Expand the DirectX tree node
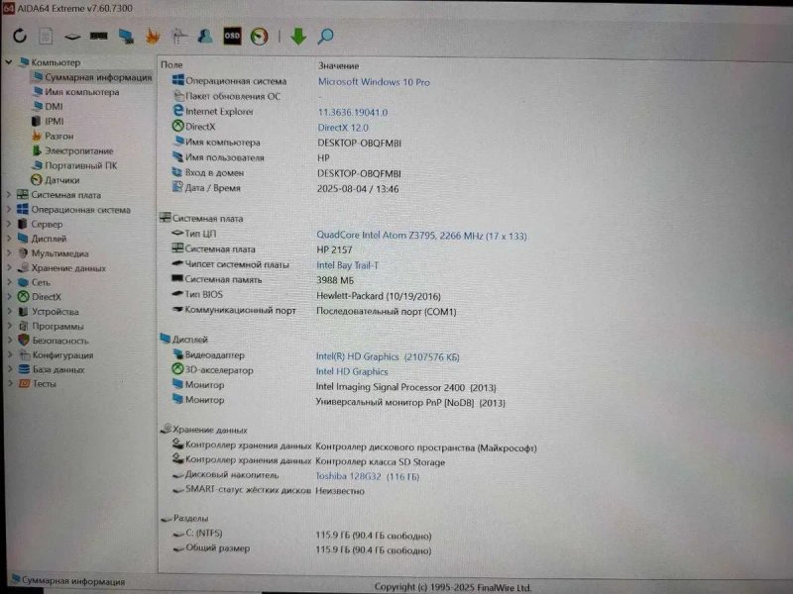 9,297
